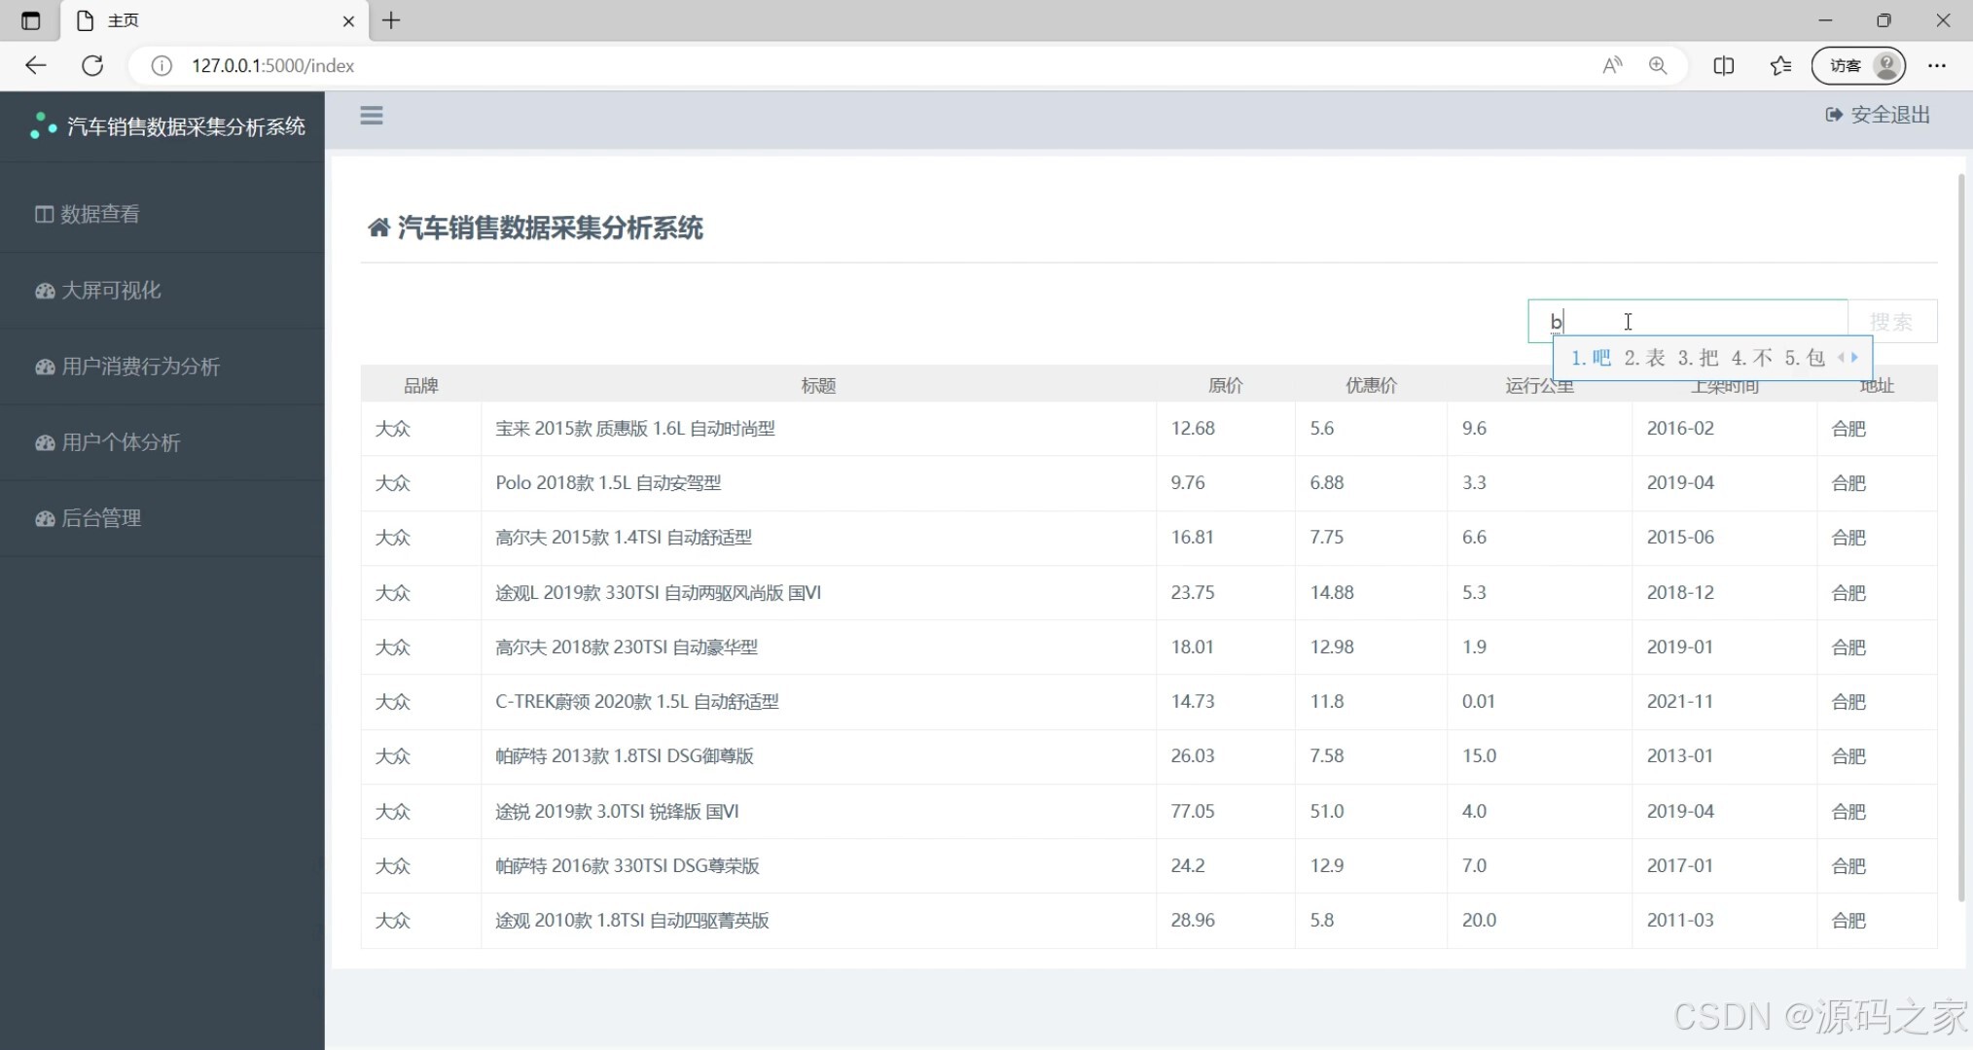Go to 后台管理 section

click(x=100, y=518)
